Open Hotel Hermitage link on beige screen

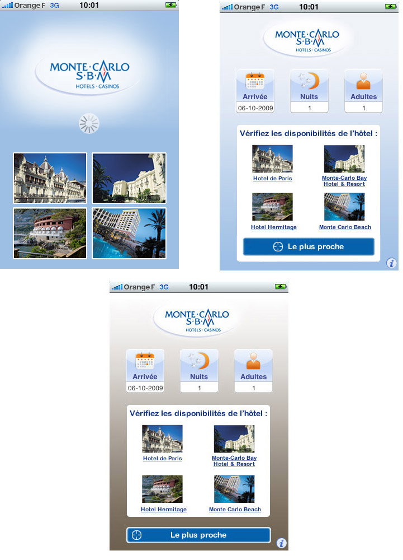click(x=164, y=510)
